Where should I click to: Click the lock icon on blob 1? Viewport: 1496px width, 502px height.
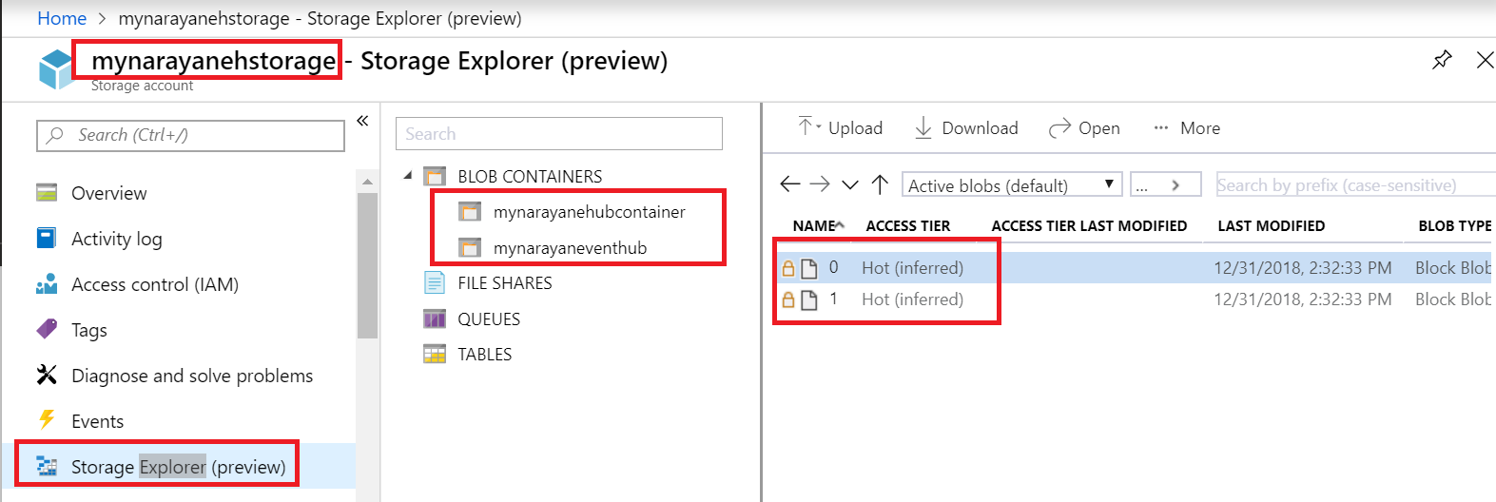coord(787,299)
